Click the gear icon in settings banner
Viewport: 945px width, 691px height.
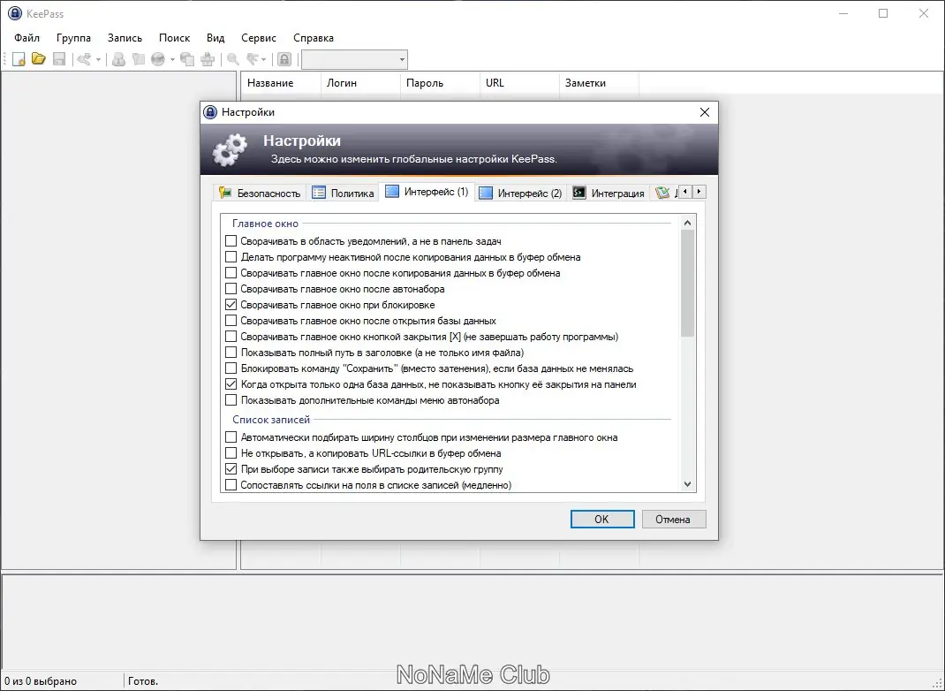[x=231, y=149]
